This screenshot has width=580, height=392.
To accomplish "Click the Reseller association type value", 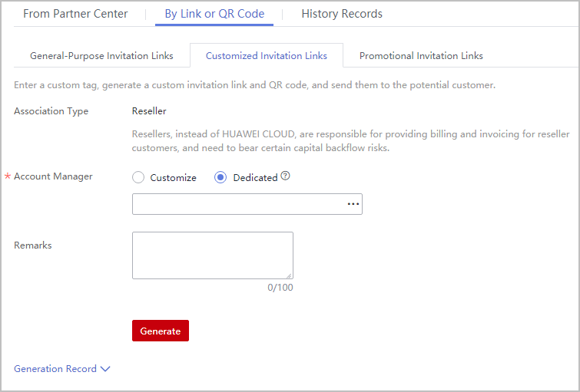I will tap(149, 111).
